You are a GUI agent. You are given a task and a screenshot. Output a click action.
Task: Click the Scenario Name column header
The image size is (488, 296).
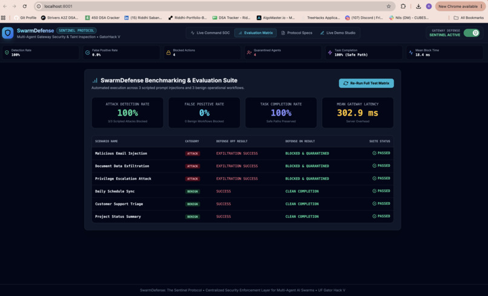(x=106, y=141)
